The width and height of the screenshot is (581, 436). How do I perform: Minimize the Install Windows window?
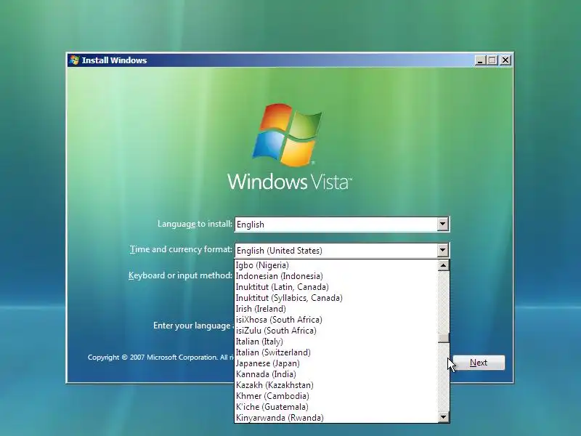[480, 60]
